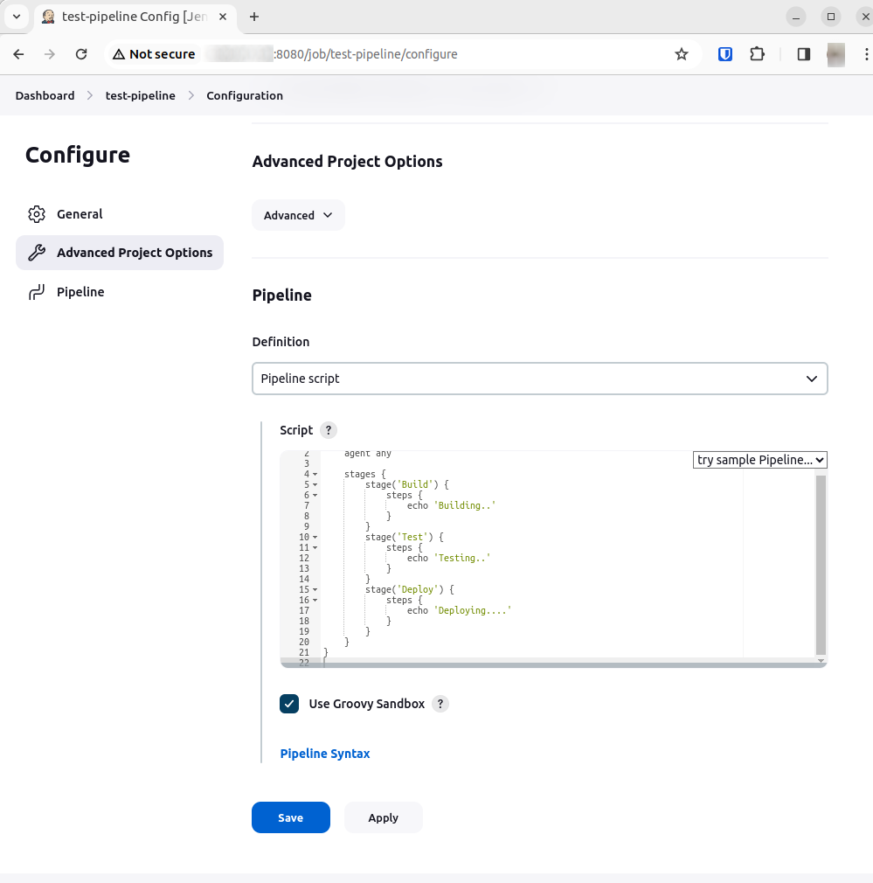This screenshot has height=883, width=873.
Task: Open the Pipeline Syntax link
Action: (x=325, y=754)
